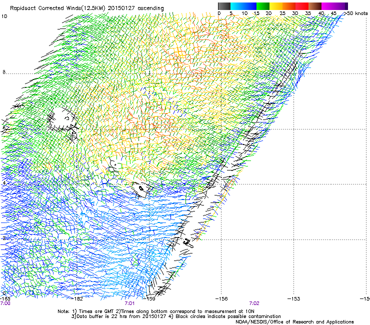Click the latitude label '4' on left axis
This screenshot has width=370, height=325.
(x=4, y=183)
